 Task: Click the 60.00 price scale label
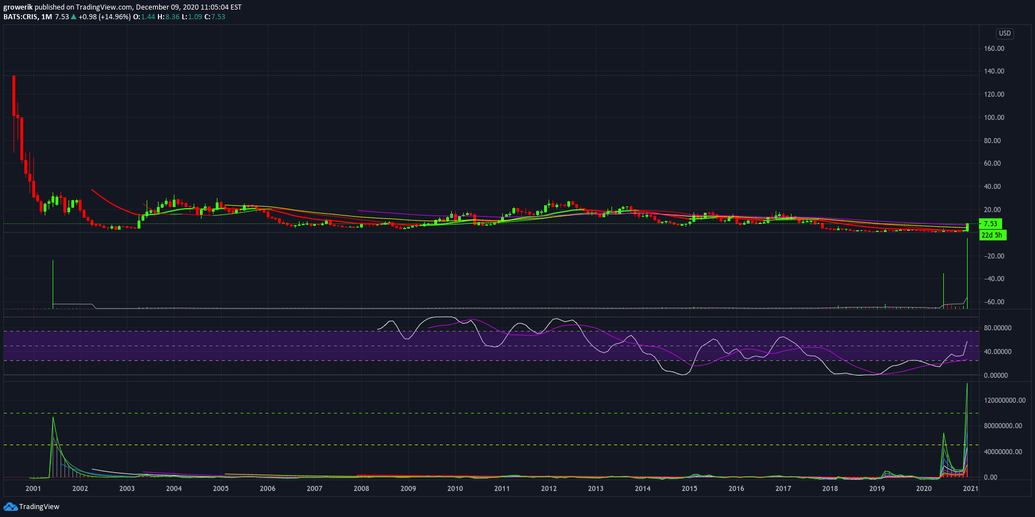[x=993, y=163]
